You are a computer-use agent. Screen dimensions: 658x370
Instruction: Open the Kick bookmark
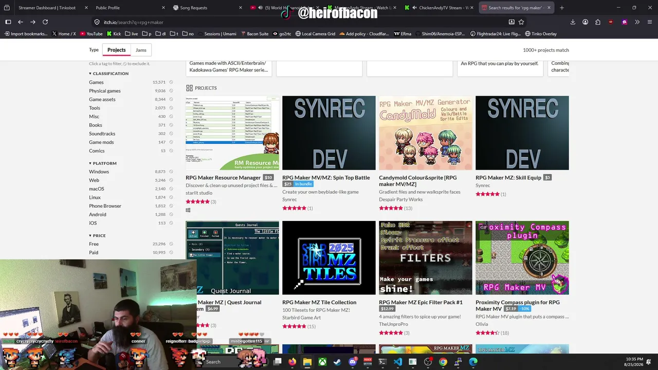(x=114, y=34)
